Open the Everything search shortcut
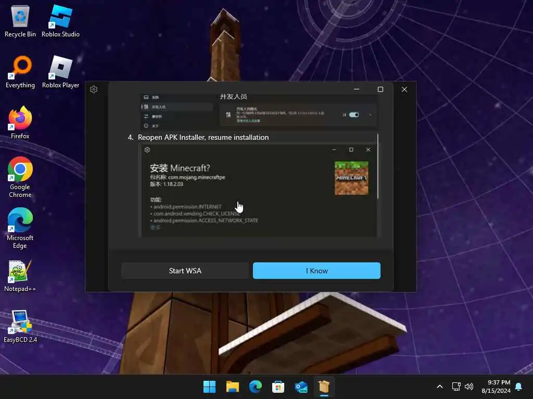 (20, 72)
